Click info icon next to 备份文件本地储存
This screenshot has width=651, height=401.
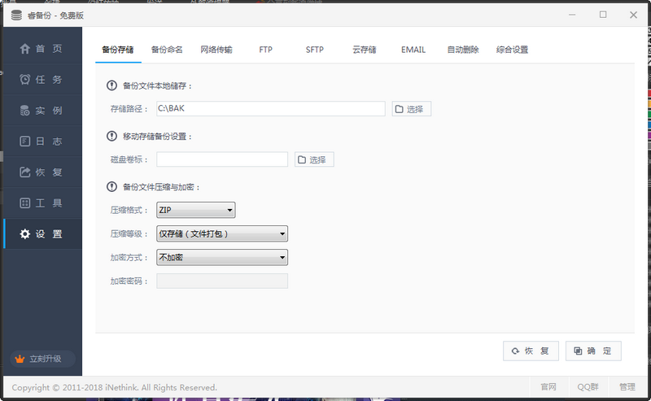[111, 85]
